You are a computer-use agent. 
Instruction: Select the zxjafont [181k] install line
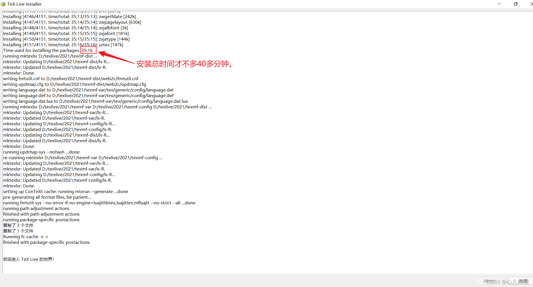pos(66,34)
